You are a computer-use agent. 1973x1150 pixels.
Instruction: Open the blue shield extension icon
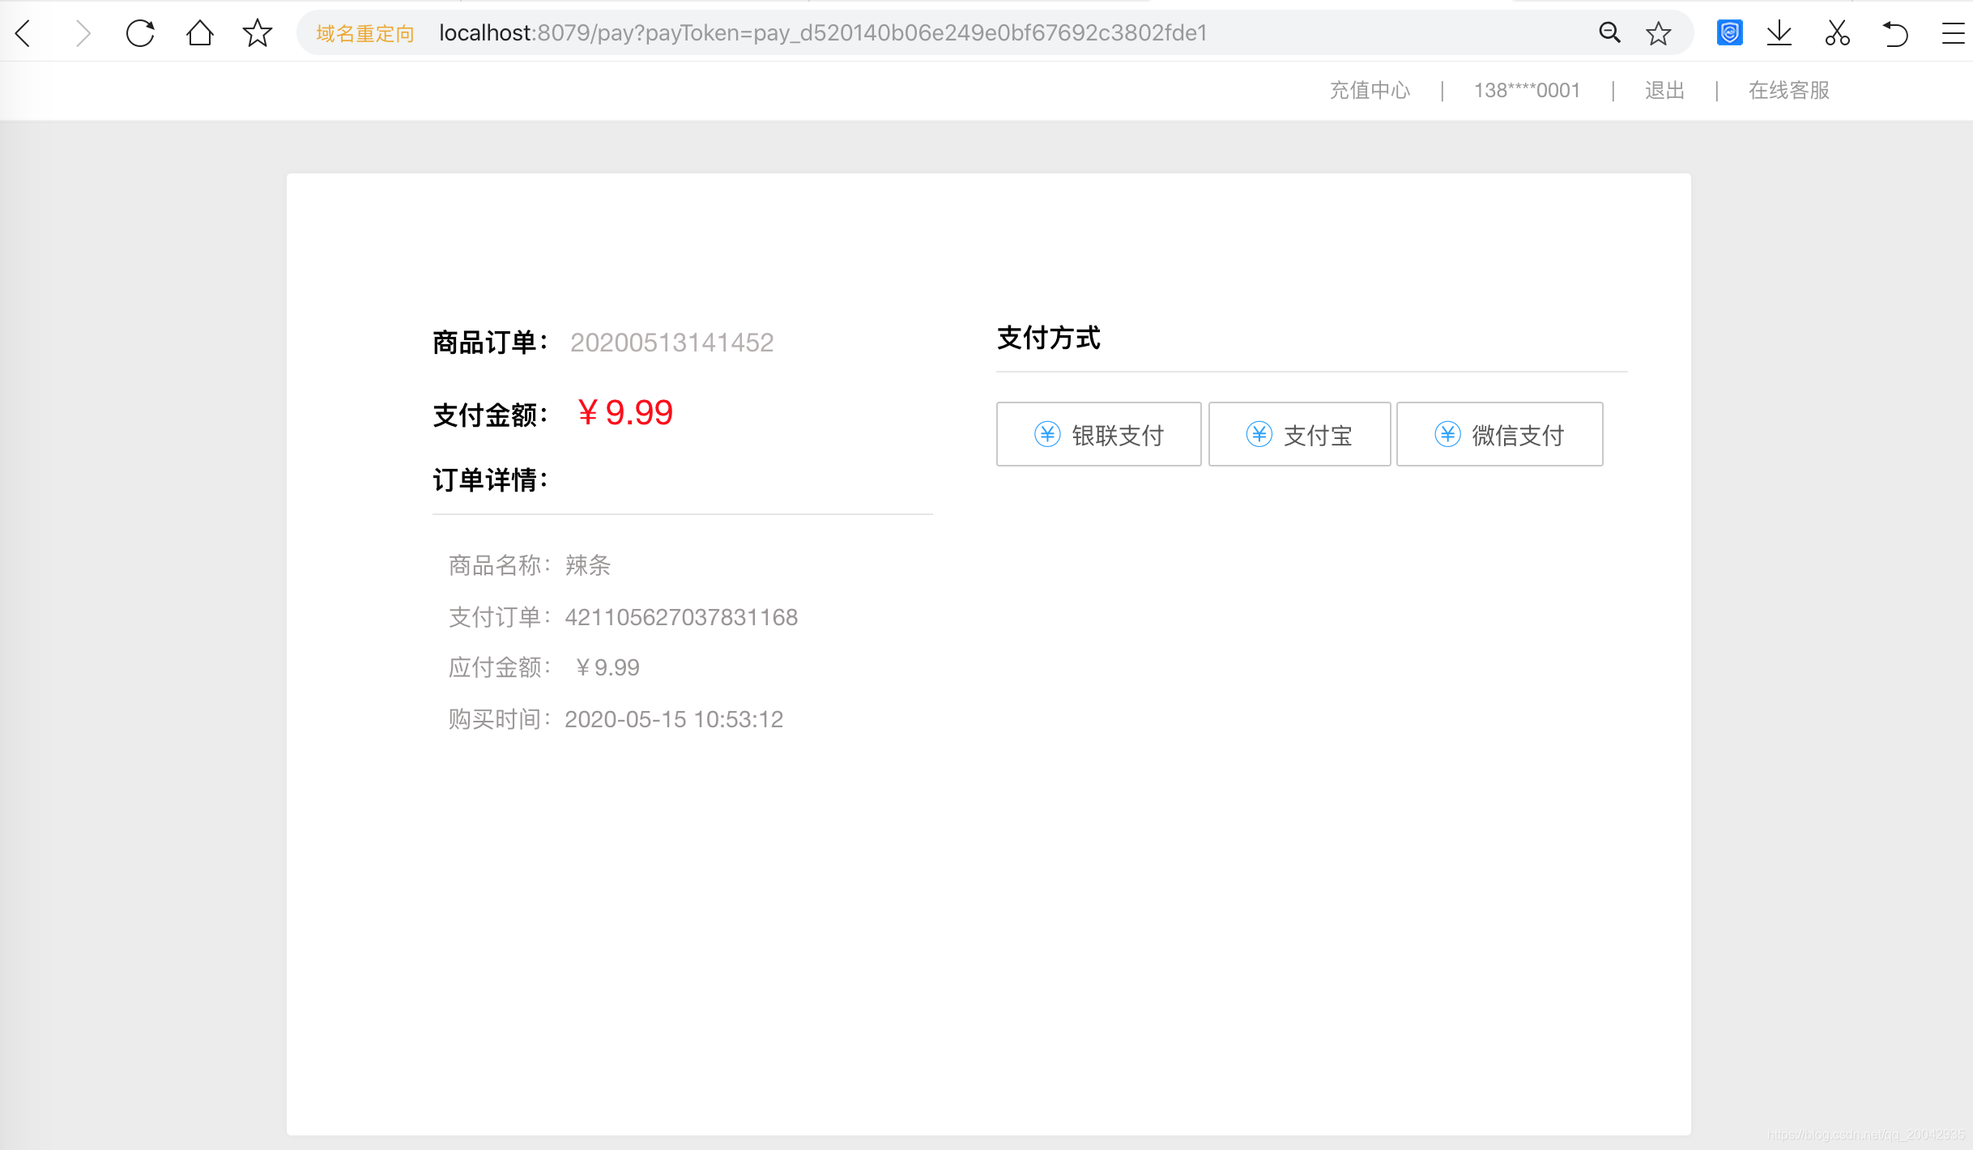[x=1729, y=33]
